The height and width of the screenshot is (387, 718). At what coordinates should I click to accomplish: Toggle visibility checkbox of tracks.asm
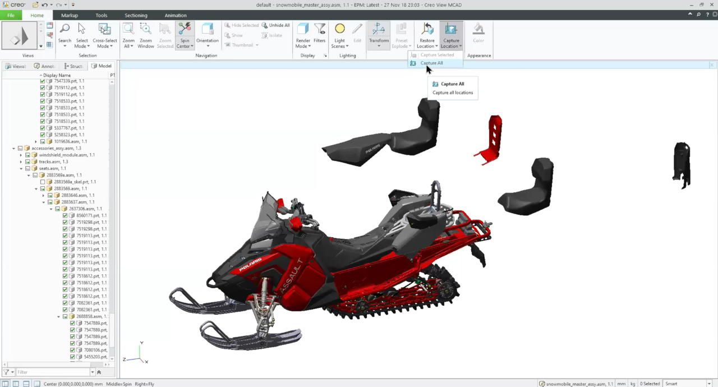27,162
